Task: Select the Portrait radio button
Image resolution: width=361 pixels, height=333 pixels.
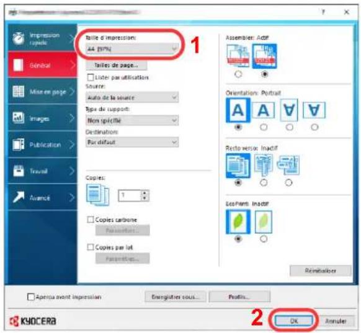Action: point(238,127)
